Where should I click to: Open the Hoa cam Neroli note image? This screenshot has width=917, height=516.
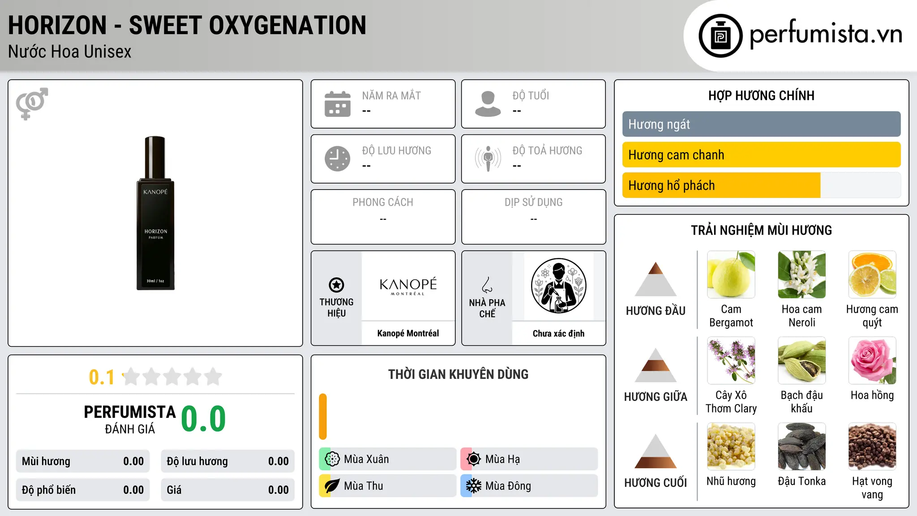pos(802,275)
